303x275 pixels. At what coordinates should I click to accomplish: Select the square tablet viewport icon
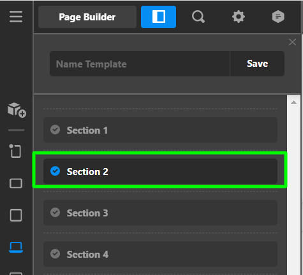point(16,215)
